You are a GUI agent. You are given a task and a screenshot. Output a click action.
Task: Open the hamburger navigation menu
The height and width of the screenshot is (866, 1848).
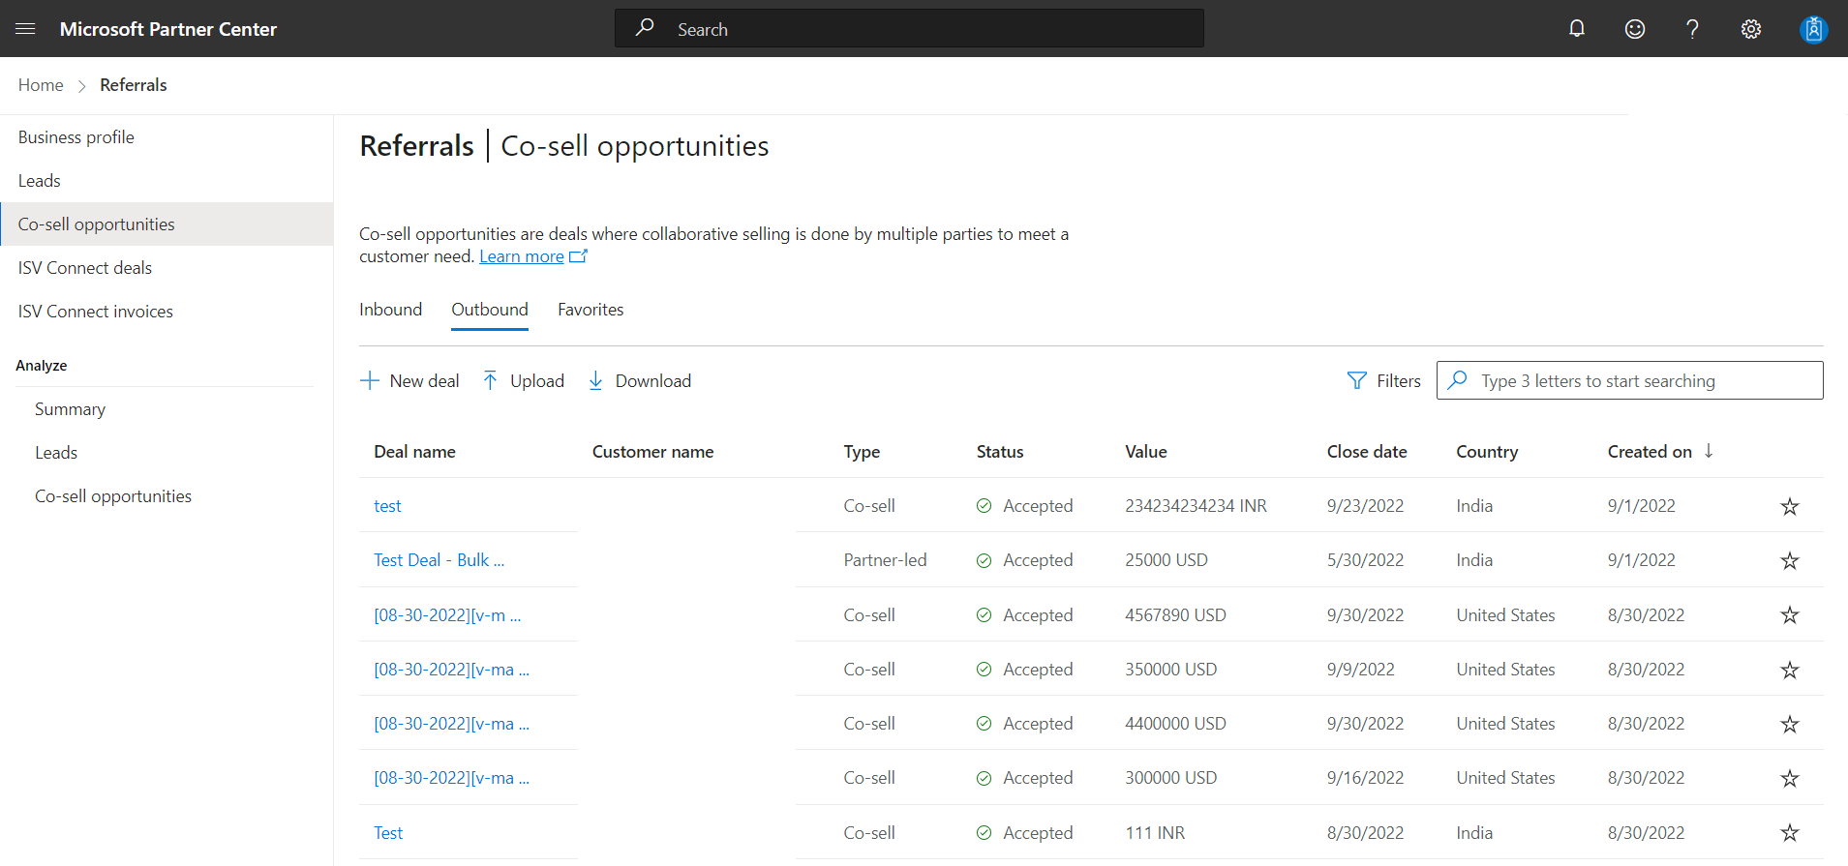(x=26, y=29)
